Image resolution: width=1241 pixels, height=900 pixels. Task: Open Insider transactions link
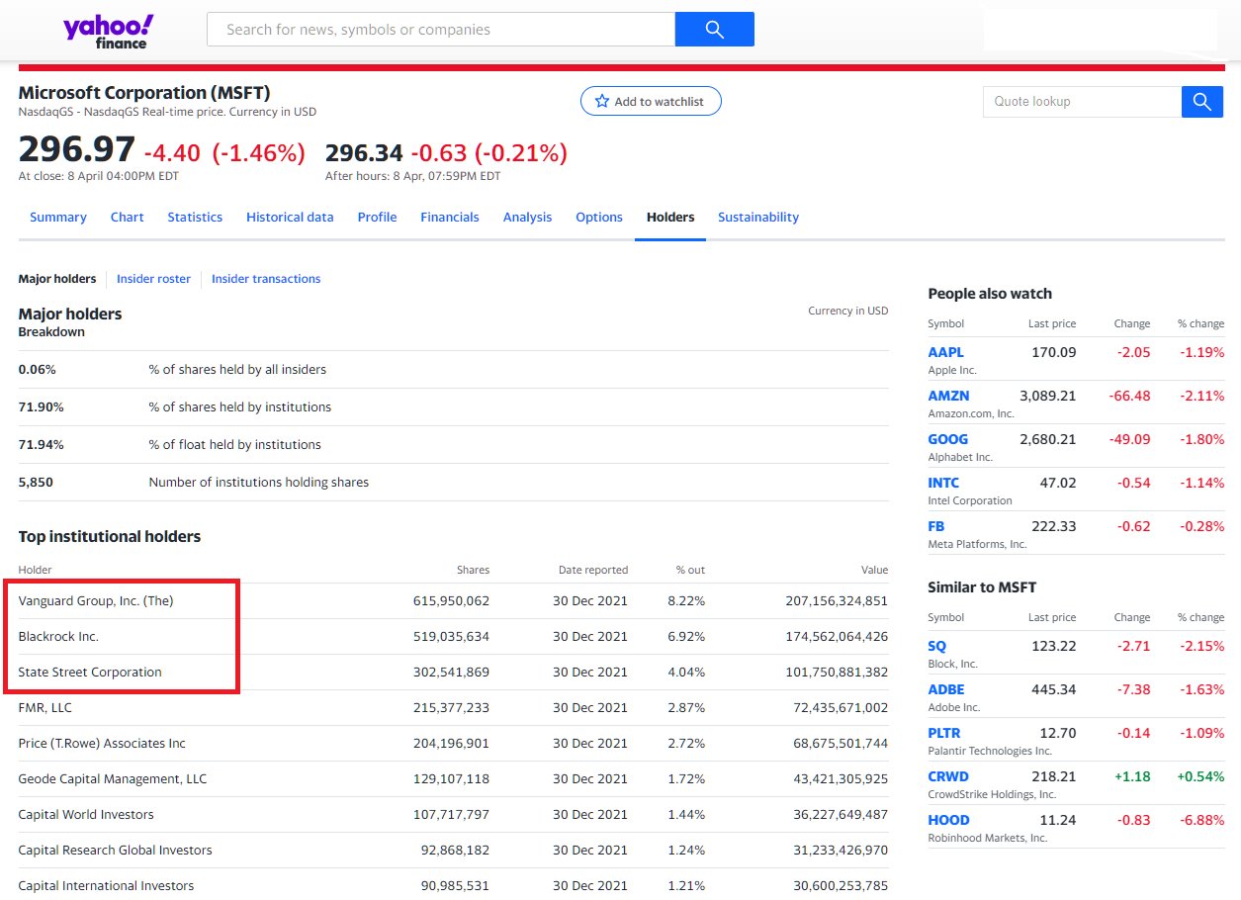pos(266,279)
